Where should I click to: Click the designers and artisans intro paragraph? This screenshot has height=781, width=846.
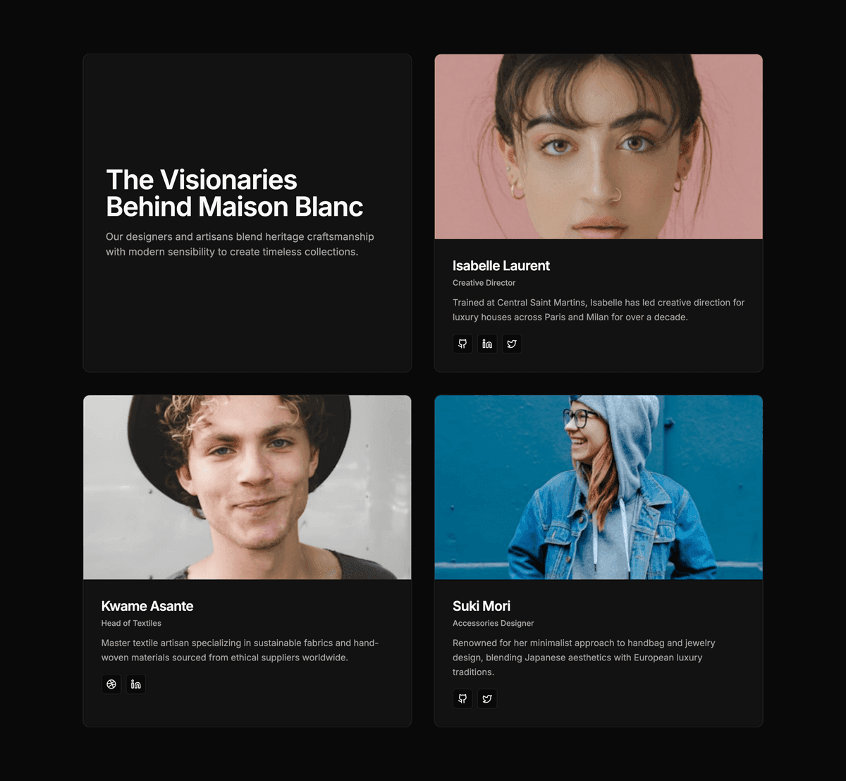(240, 244)
